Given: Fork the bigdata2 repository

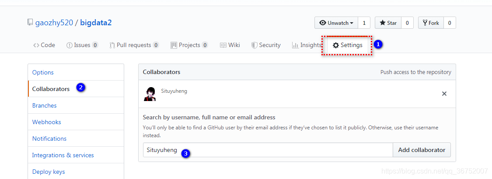Looking at the screenshot, I should tap(431, 23).
